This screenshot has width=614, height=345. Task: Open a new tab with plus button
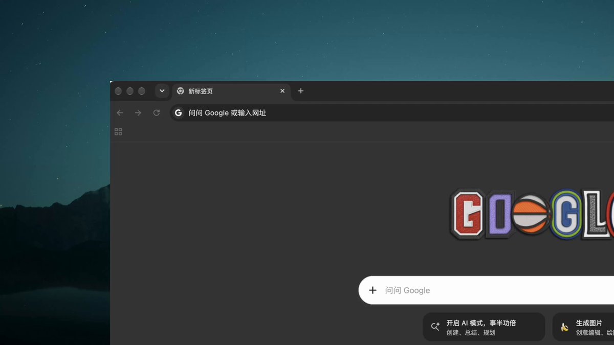point(301,91)
